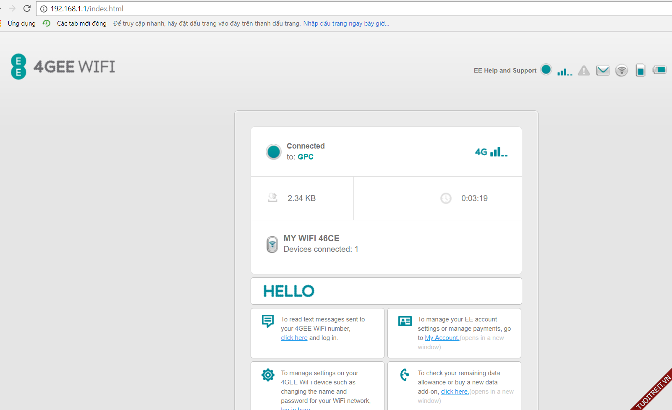Click the data add-on 'click here' link
The image size is (672, 410).
coord(455,392)
